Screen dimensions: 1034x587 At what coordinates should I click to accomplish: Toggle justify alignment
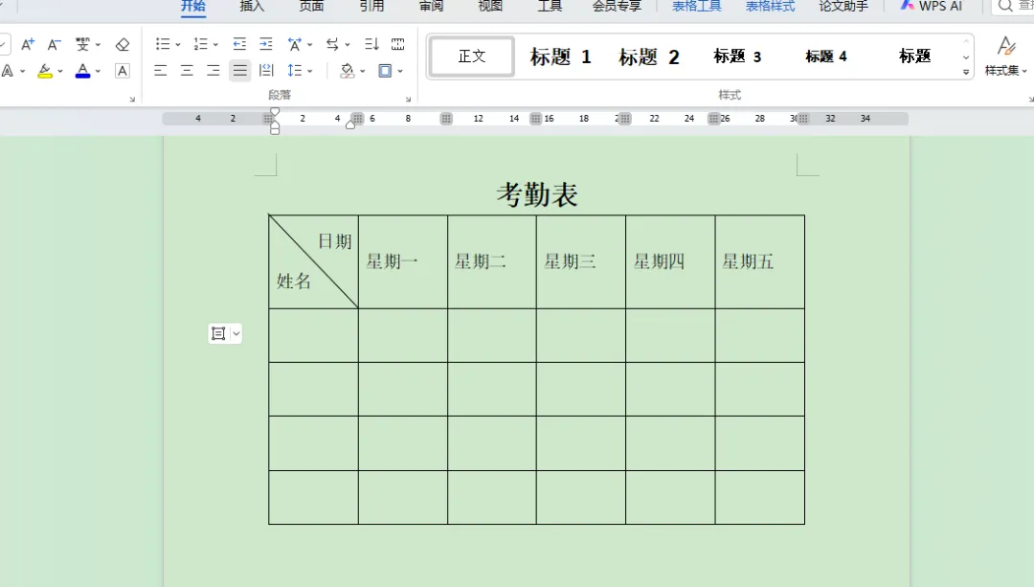pyautogui.click(x=240, y=71)
